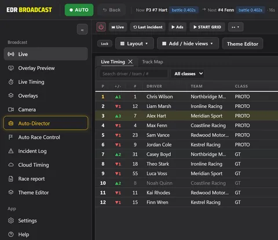Open the Add / hide views dropdown
Image resolution: width=278 pixels, height=240 pixels.
[188, 44]
